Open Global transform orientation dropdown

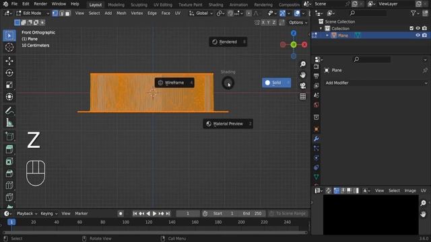[201, 13]
